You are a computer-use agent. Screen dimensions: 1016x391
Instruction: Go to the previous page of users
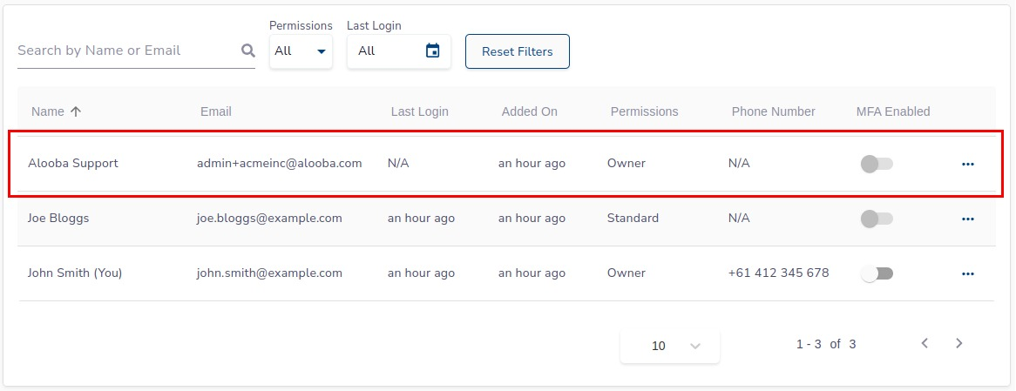coord(925,343)
